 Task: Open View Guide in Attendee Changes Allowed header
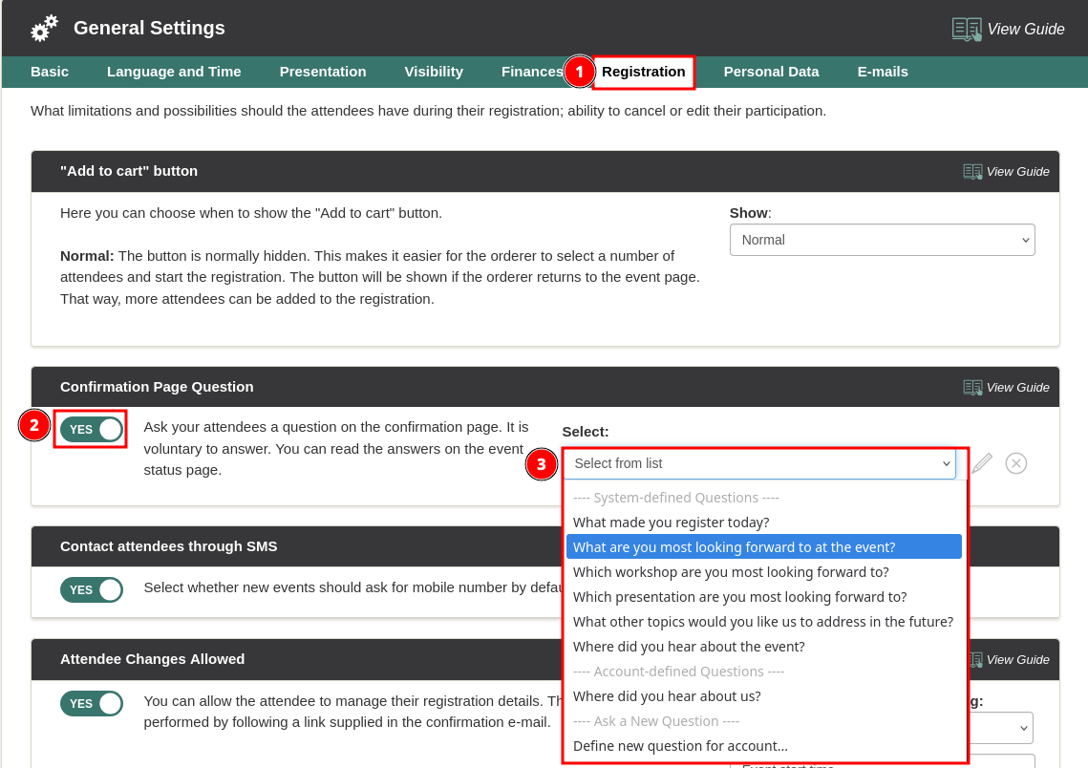(x=976, y=659)
